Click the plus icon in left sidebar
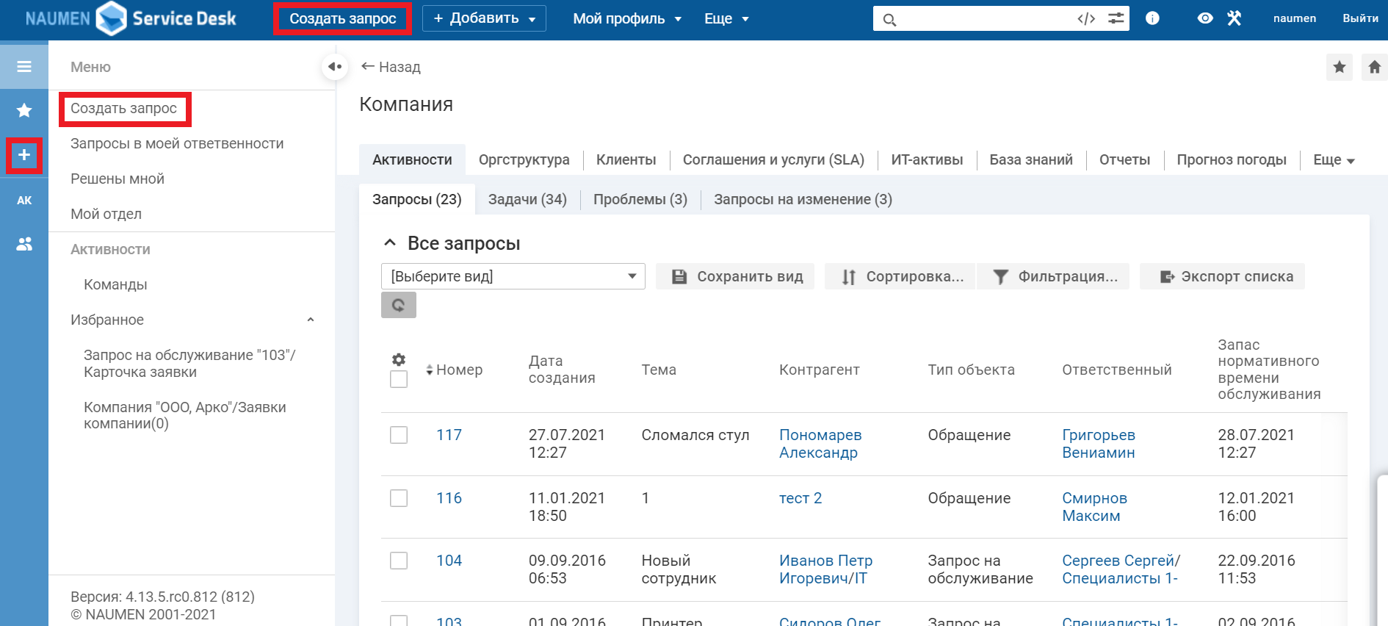Screen dimensions: 1388x626 [24, 155]
